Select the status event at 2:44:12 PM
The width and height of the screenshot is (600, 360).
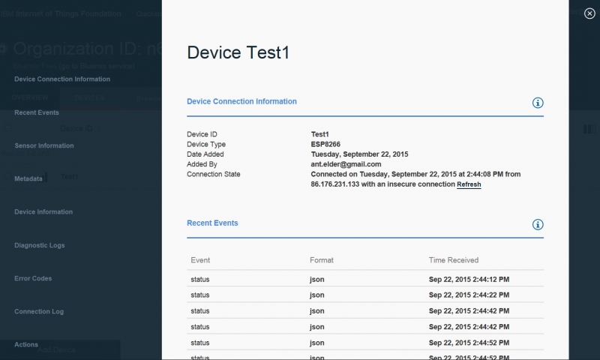[200, 280]
